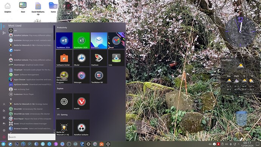Launch Software Center tile in Productivity group

click(x=64, y=58)
